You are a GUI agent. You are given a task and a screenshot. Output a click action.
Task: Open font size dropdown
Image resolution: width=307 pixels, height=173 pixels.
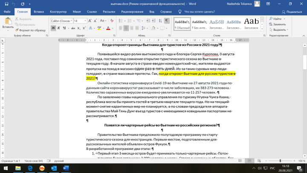pos(85,21)
